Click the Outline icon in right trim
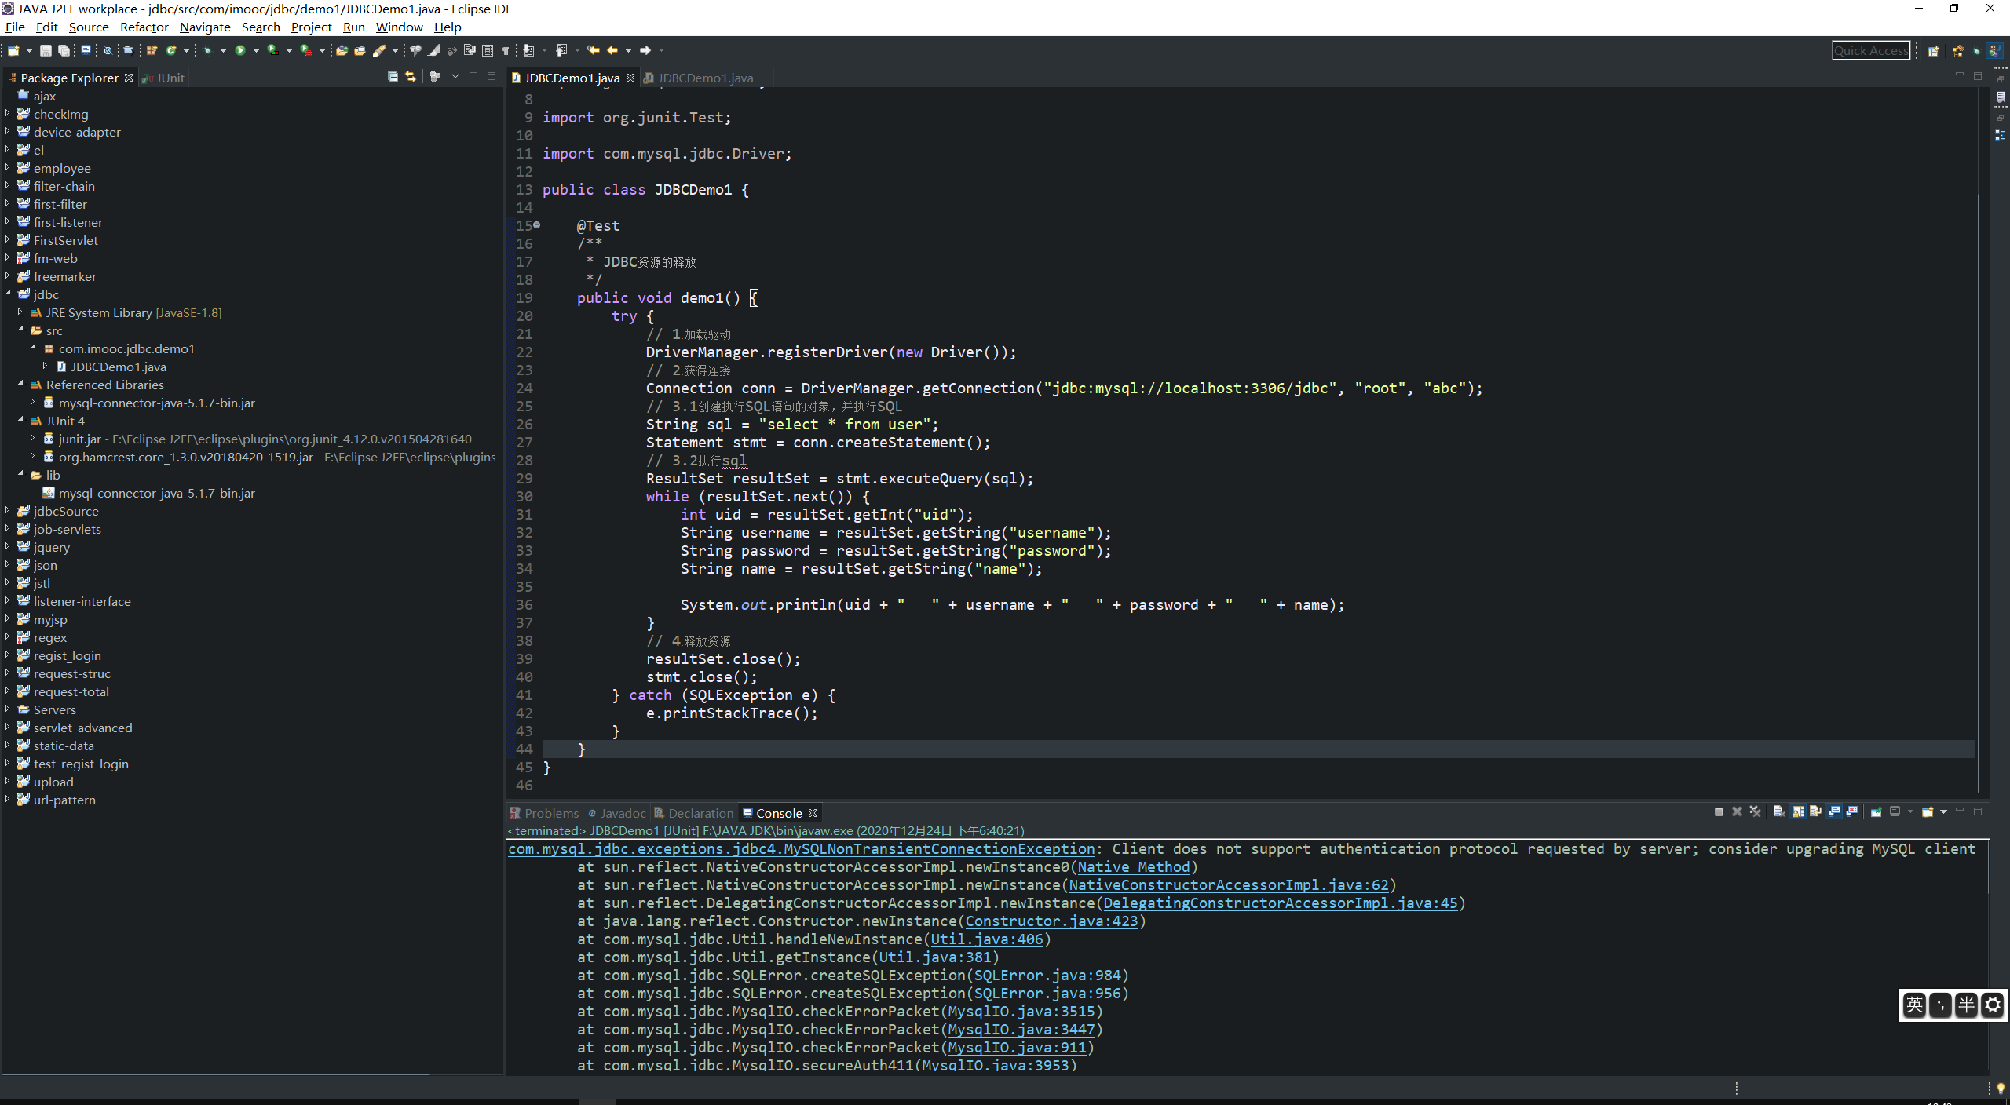2010x1105 pixels. pyautogui.click(x=2000, y=135)
